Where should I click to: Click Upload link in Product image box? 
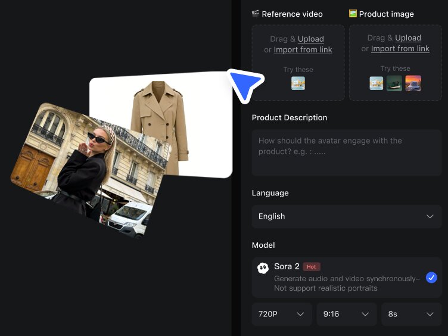408,38
